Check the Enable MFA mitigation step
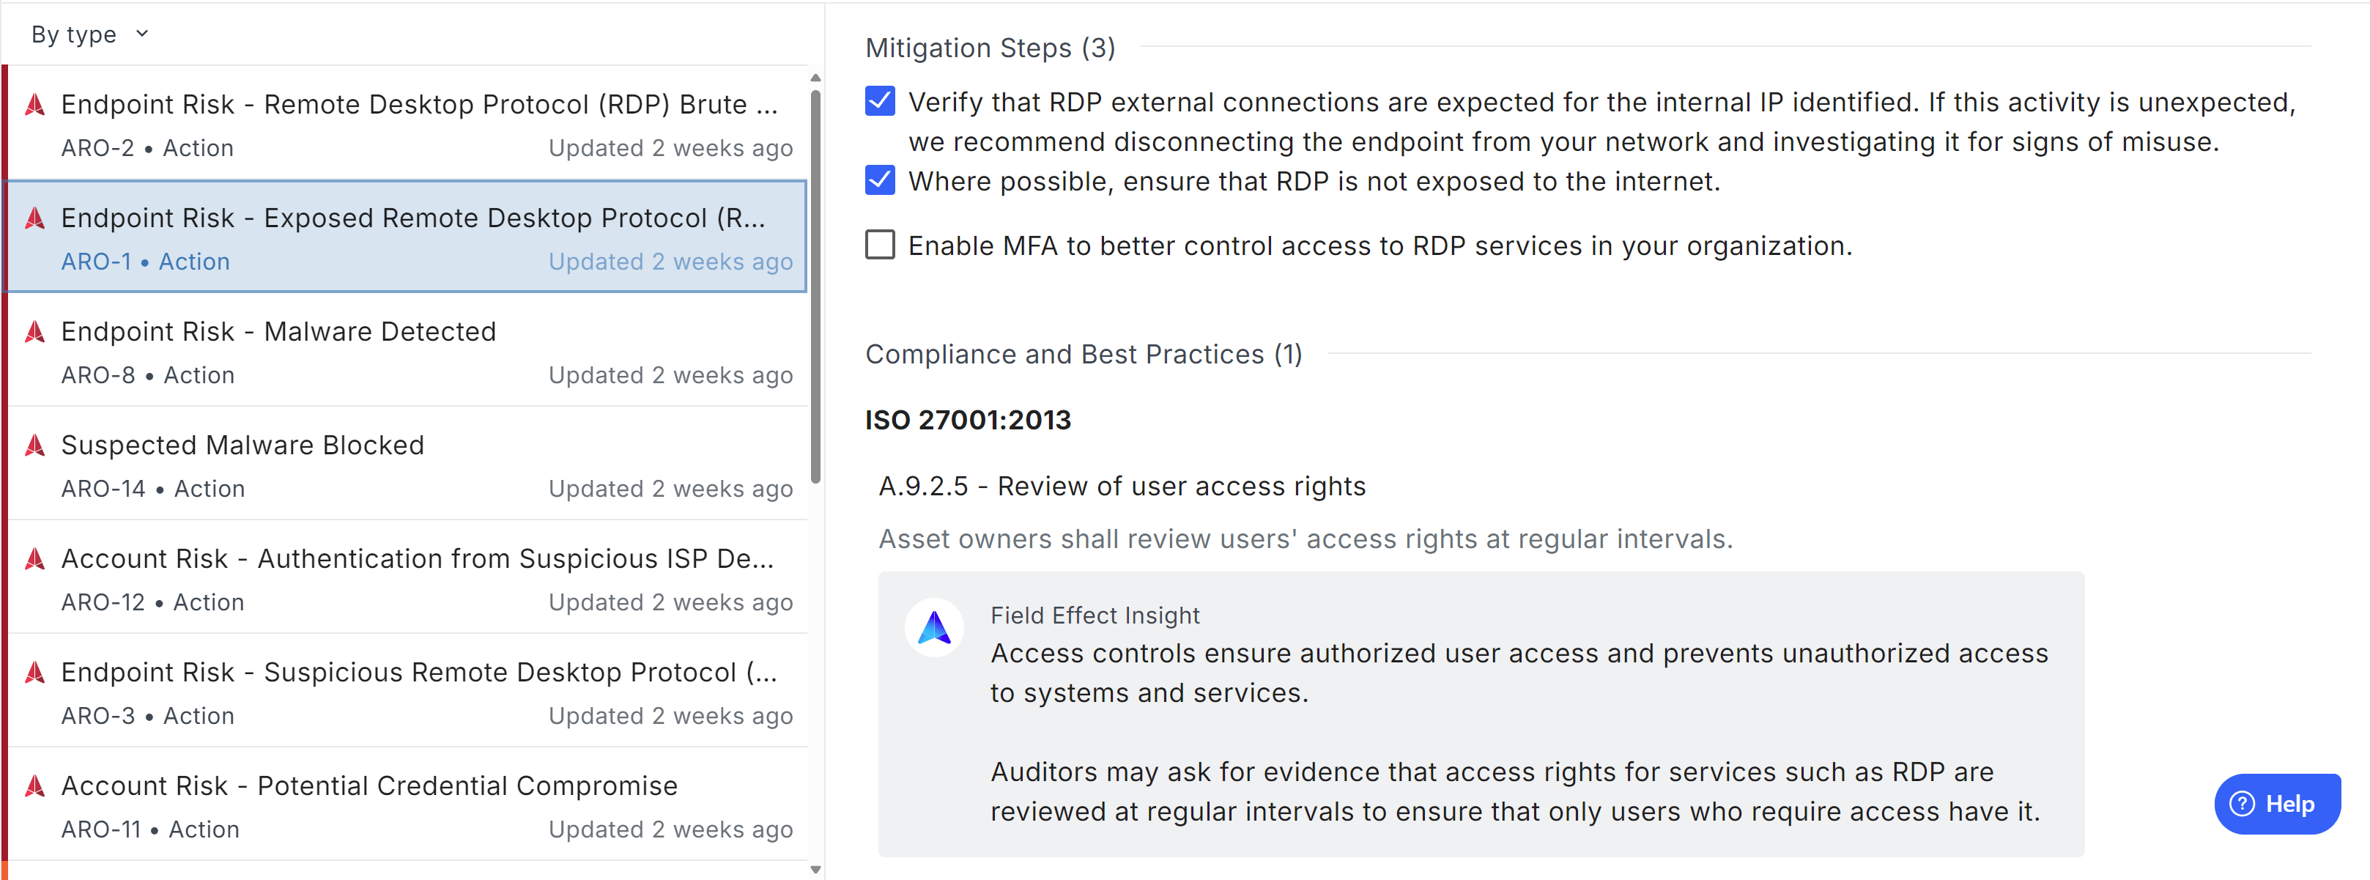The width and height of the screenshot is (2370, 880). (x=880, y=245)
